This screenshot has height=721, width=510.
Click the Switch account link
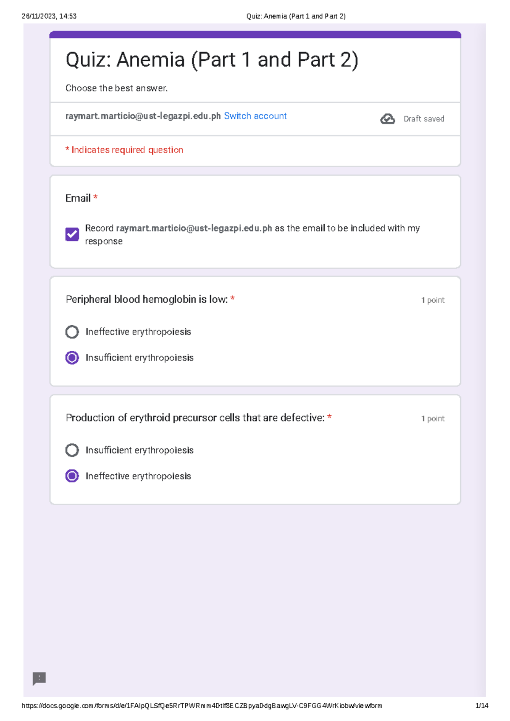255,116
